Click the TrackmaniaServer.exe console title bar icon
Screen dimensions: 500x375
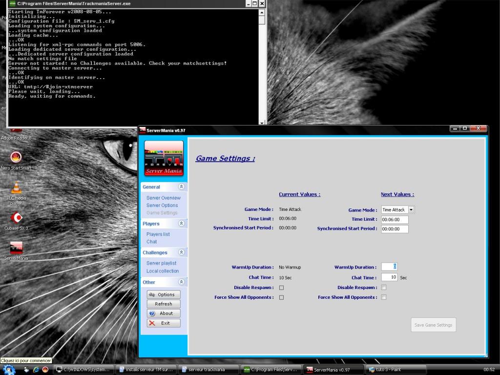pos(12,3)
